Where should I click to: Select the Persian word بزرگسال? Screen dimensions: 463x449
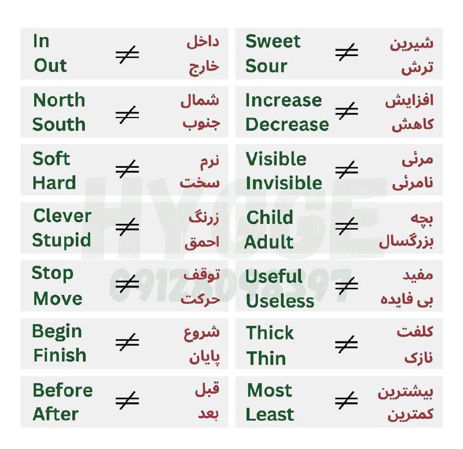pos(406,241)
